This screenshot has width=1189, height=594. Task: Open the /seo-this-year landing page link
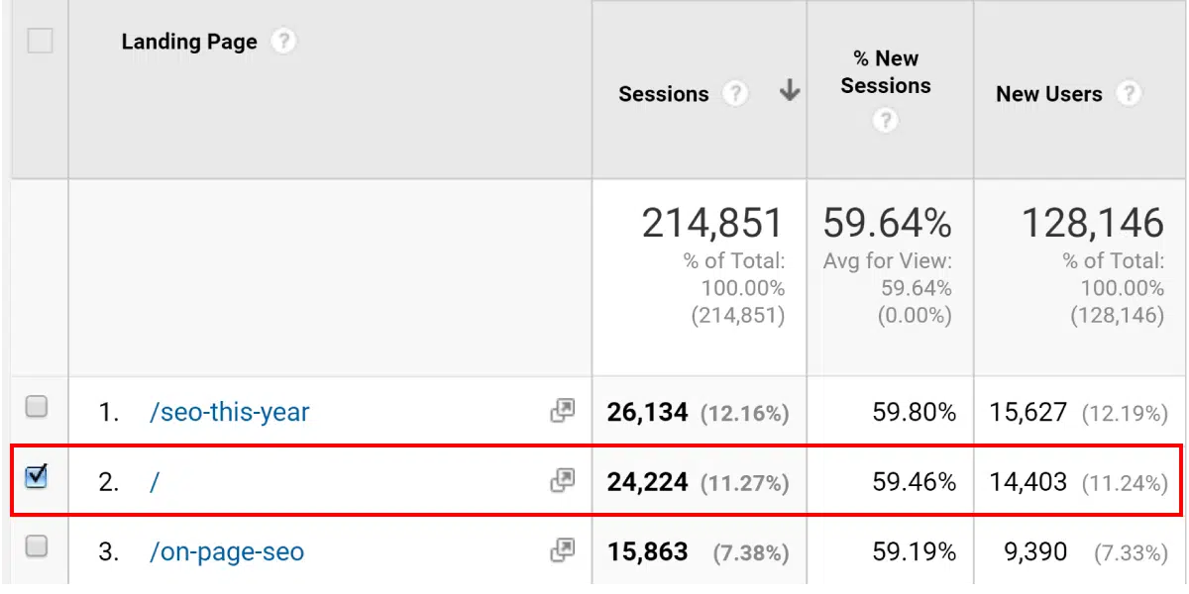(x=229, y=412)
